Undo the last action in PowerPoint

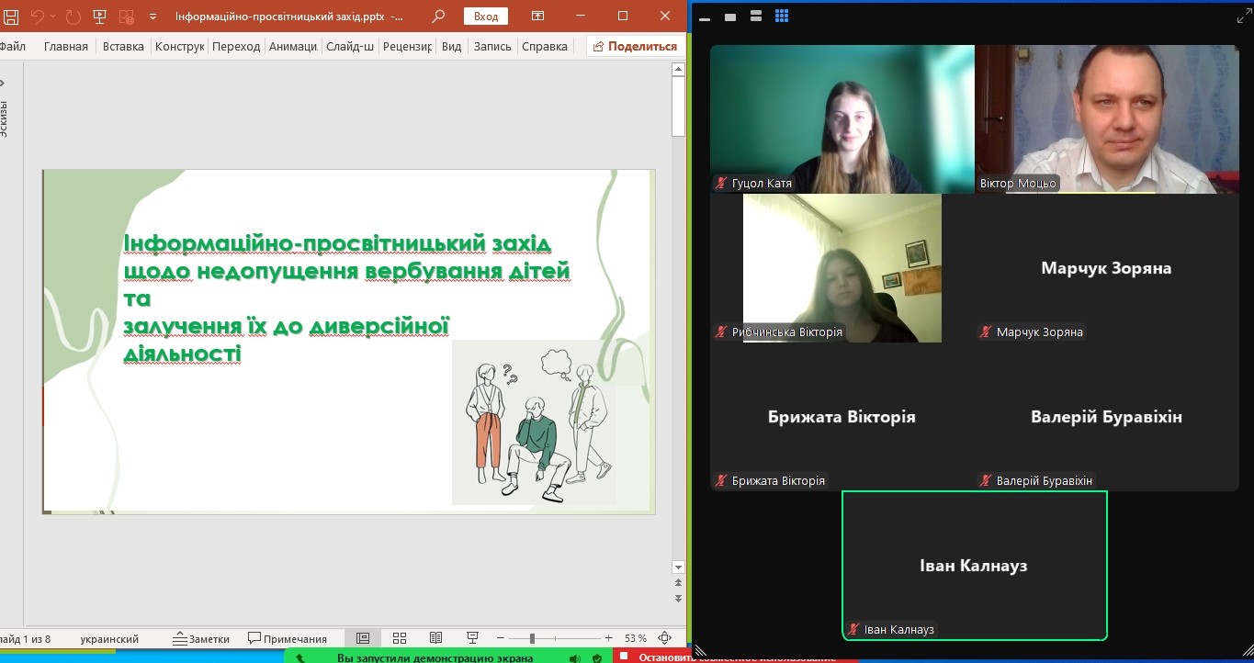pos(38,17)
